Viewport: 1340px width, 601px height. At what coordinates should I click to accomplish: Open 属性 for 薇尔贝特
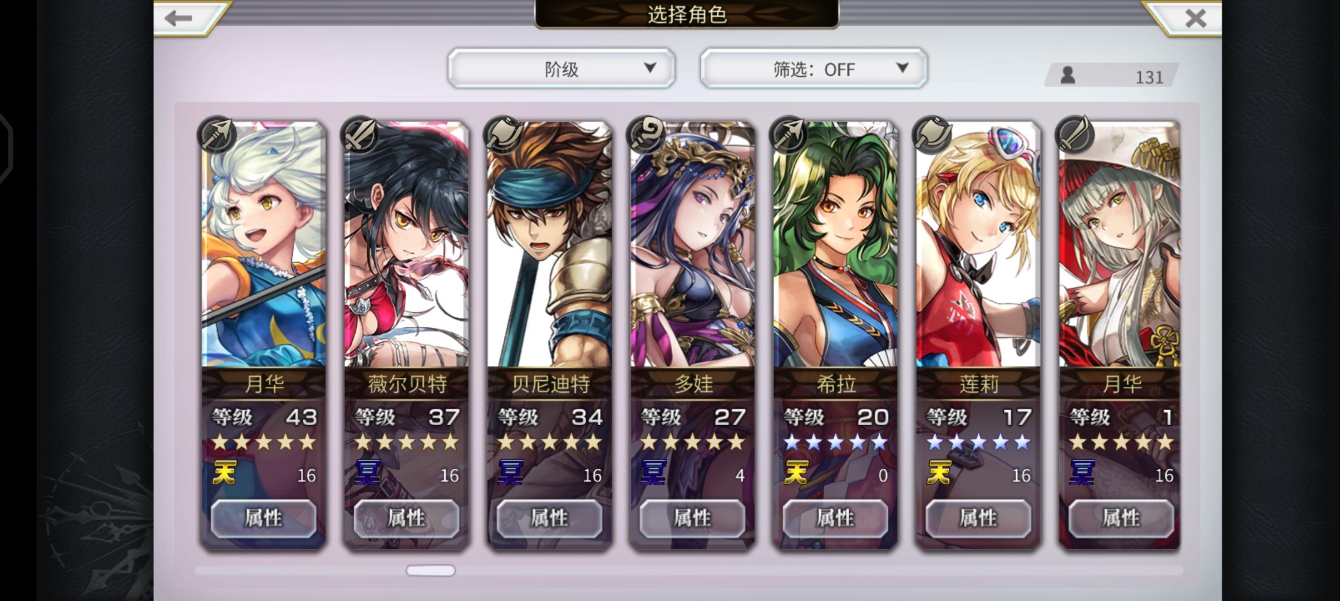pyautogui.click(x=406, y=518)
